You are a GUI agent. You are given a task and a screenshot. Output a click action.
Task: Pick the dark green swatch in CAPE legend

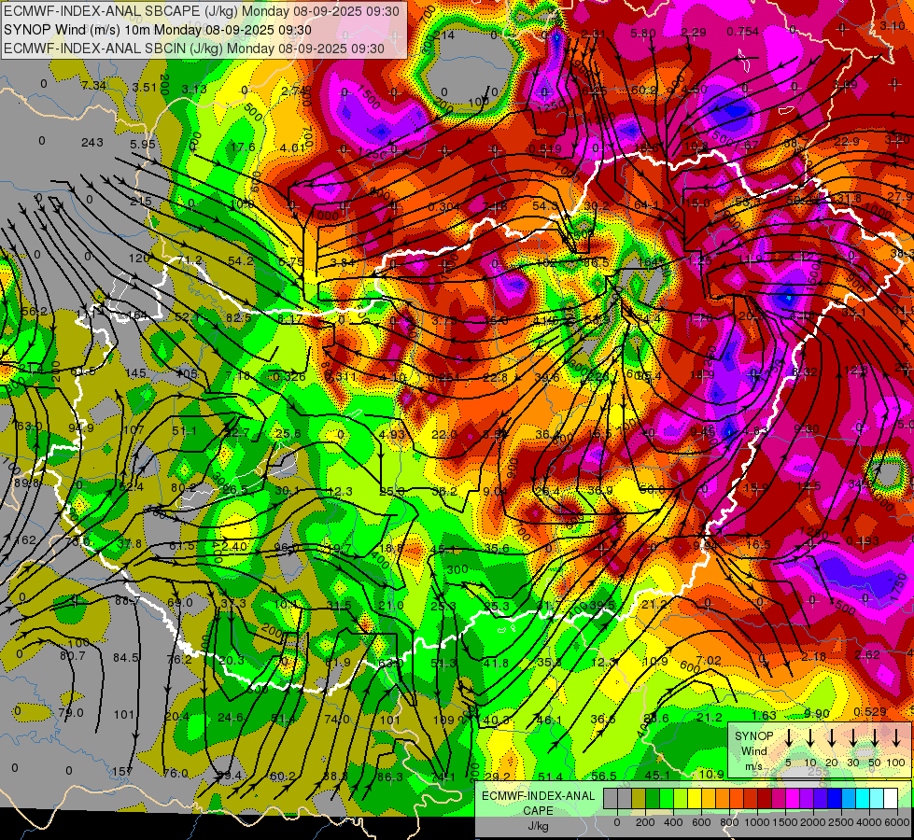653,798
